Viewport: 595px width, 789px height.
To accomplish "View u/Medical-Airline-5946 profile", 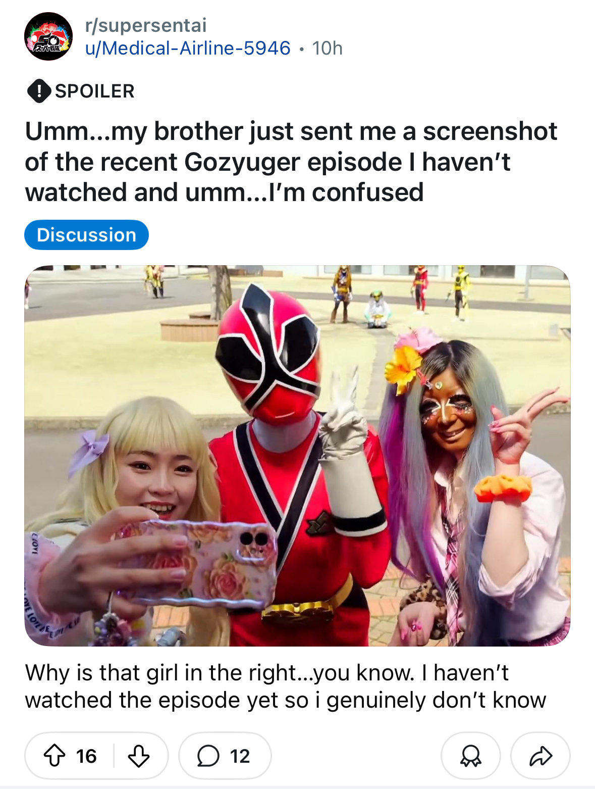I will (188, 48).
